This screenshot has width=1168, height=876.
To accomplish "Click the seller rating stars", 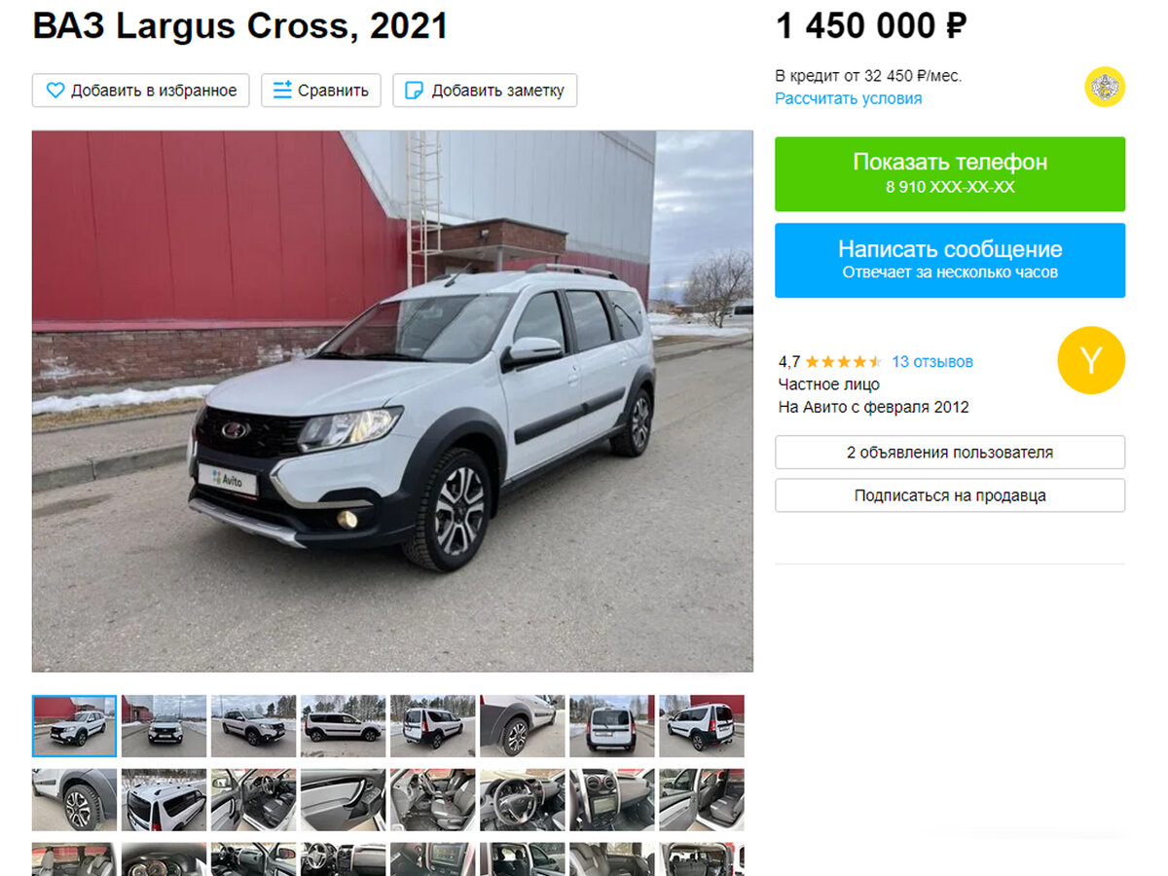I will click(x=844, y=362).
